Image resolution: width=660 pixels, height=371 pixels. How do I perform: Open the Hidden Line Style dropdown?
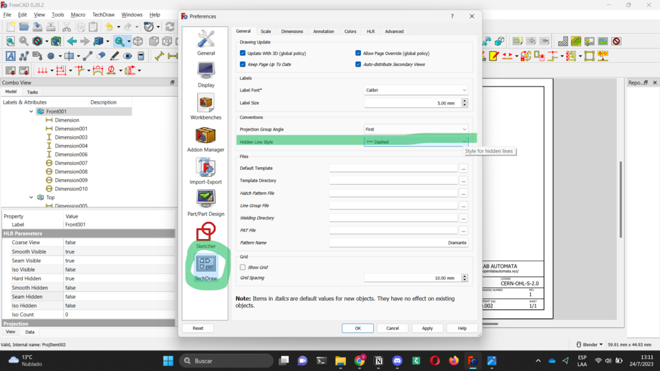pyautogui.click(x=416, y=142)
